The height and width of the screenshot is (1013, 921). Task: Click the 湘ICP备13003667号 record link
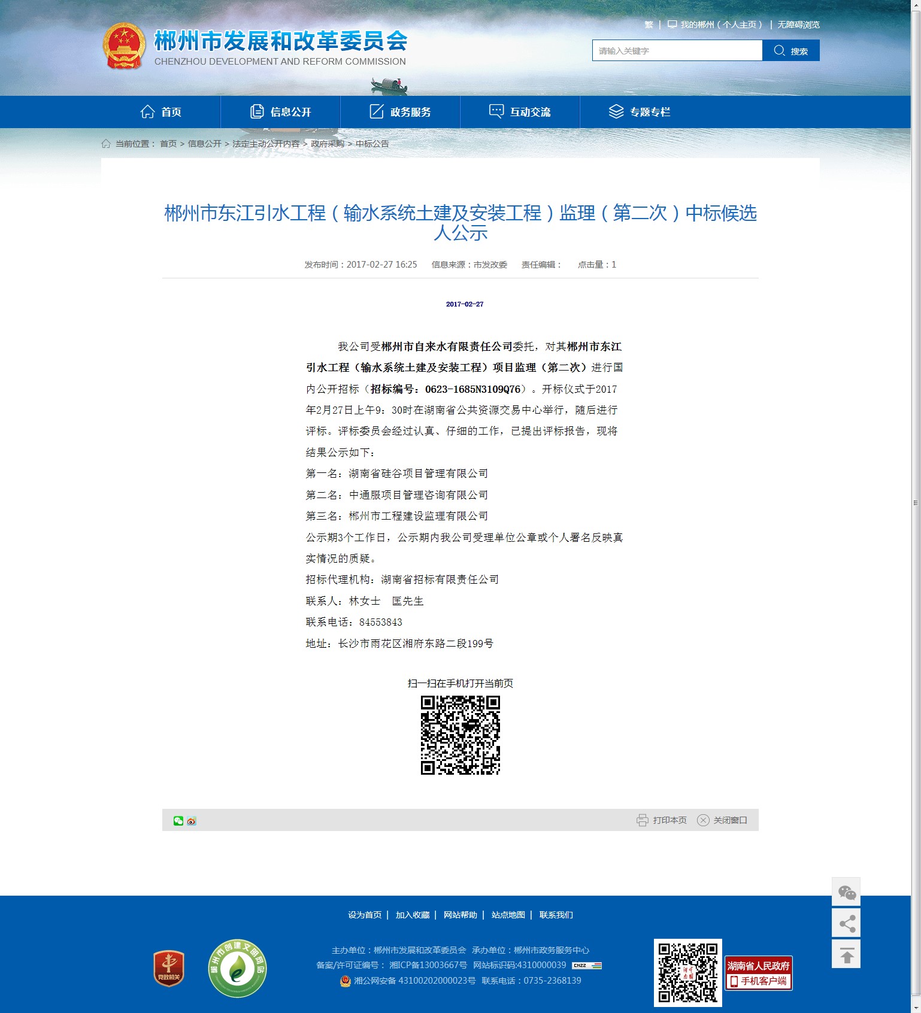point(428,965)
